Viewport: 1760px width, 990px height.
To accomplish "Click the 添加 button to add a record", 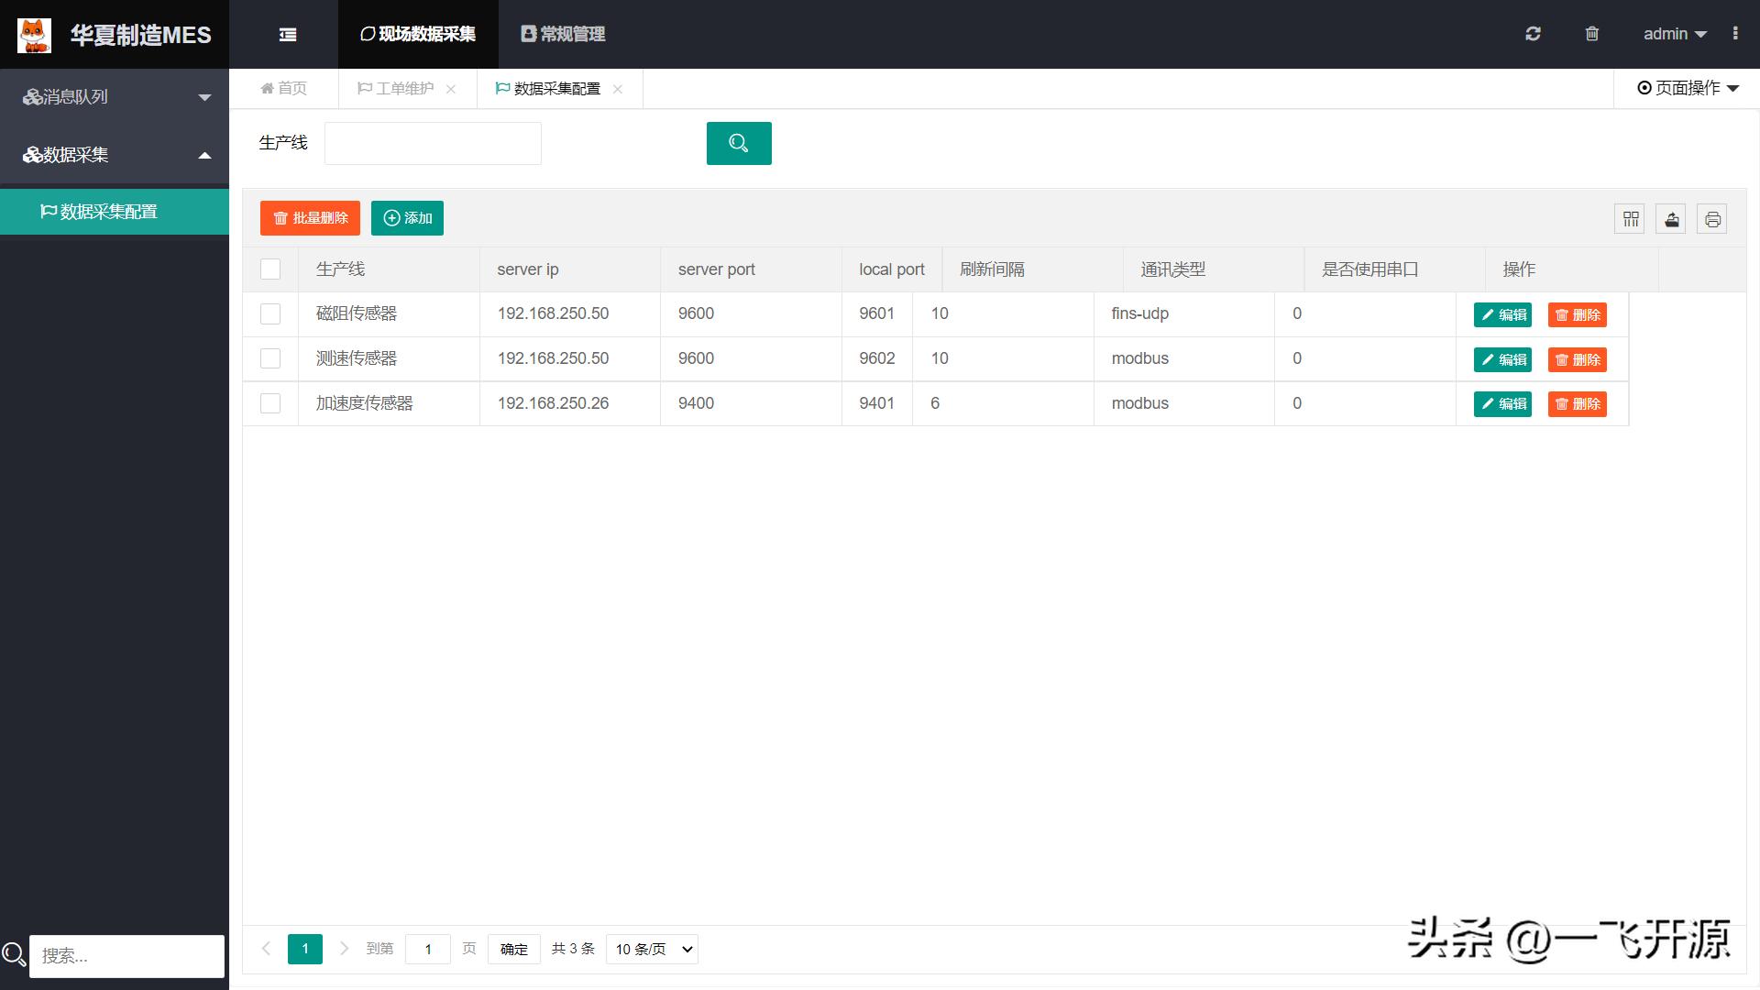I will pos(407,218).
